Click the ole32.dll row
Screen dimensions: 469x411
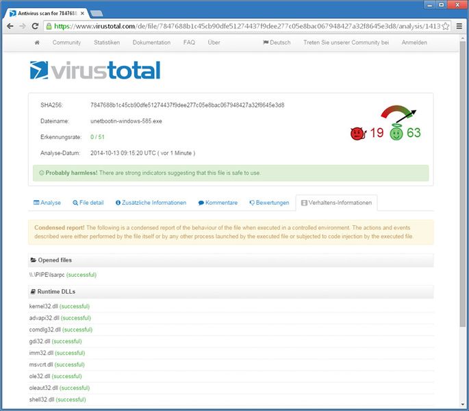point(231,376)
